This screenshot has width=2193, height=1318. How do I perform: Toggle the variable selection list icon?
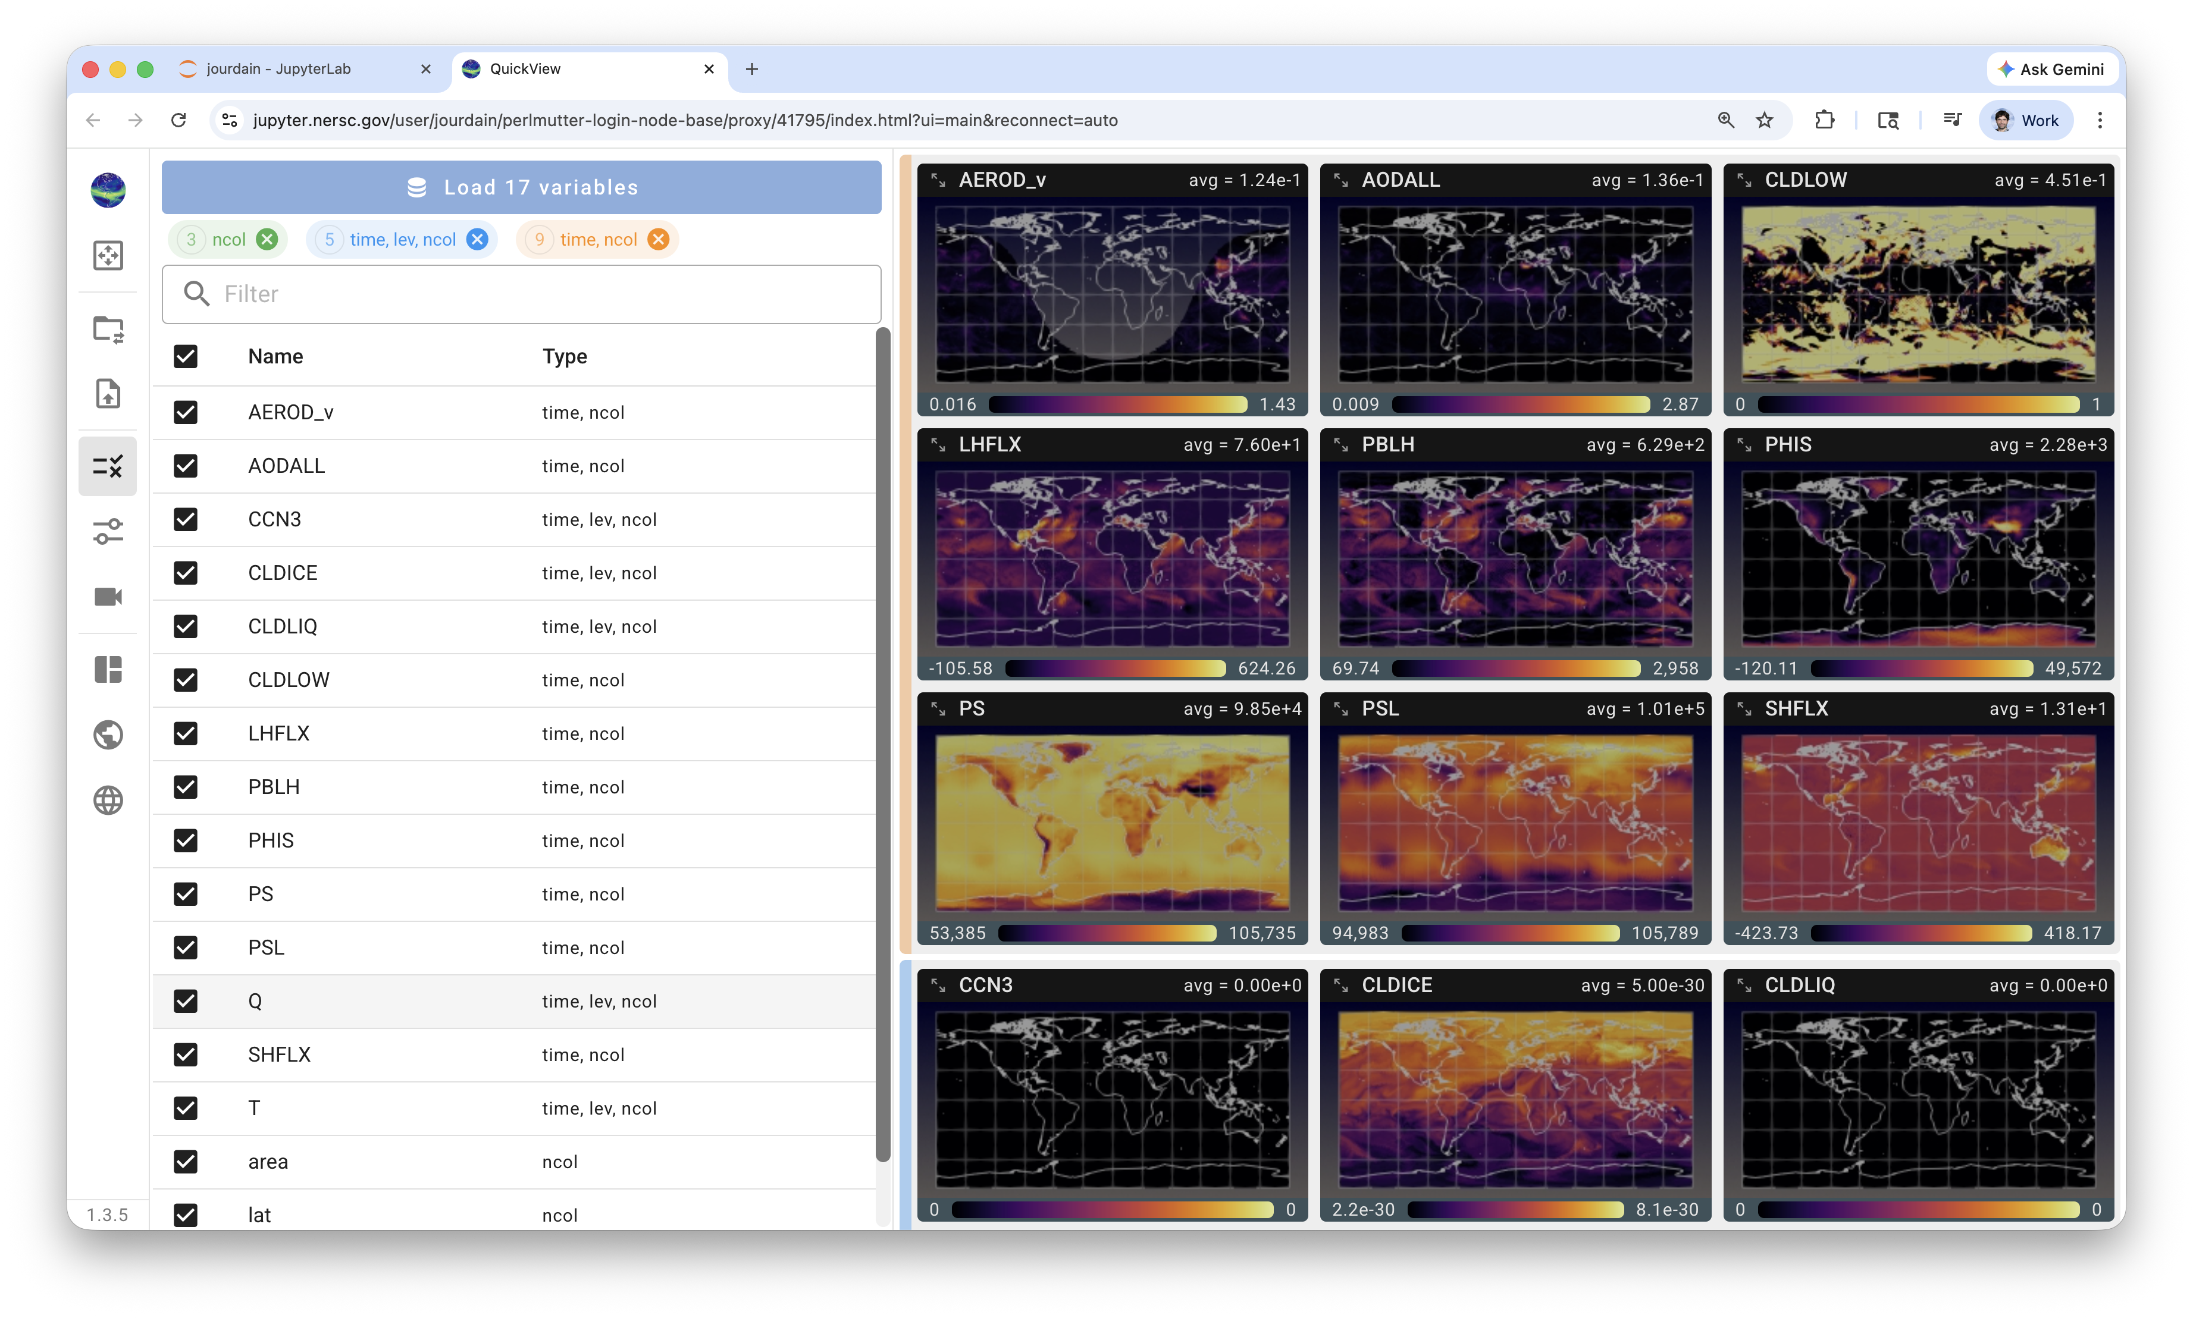pyautogui.click(x=108, y=466)
